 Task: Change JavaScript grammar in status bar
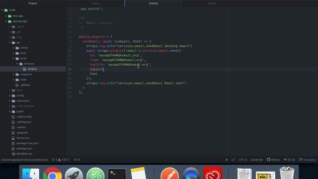[x=256, y=160]
